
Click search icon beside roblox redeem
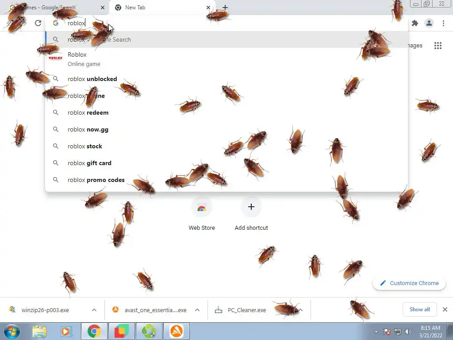tap(55, 112)
